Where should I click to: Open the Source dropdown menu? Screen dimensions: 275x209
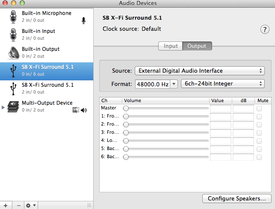pyautogui.click(x=200, y=71)
